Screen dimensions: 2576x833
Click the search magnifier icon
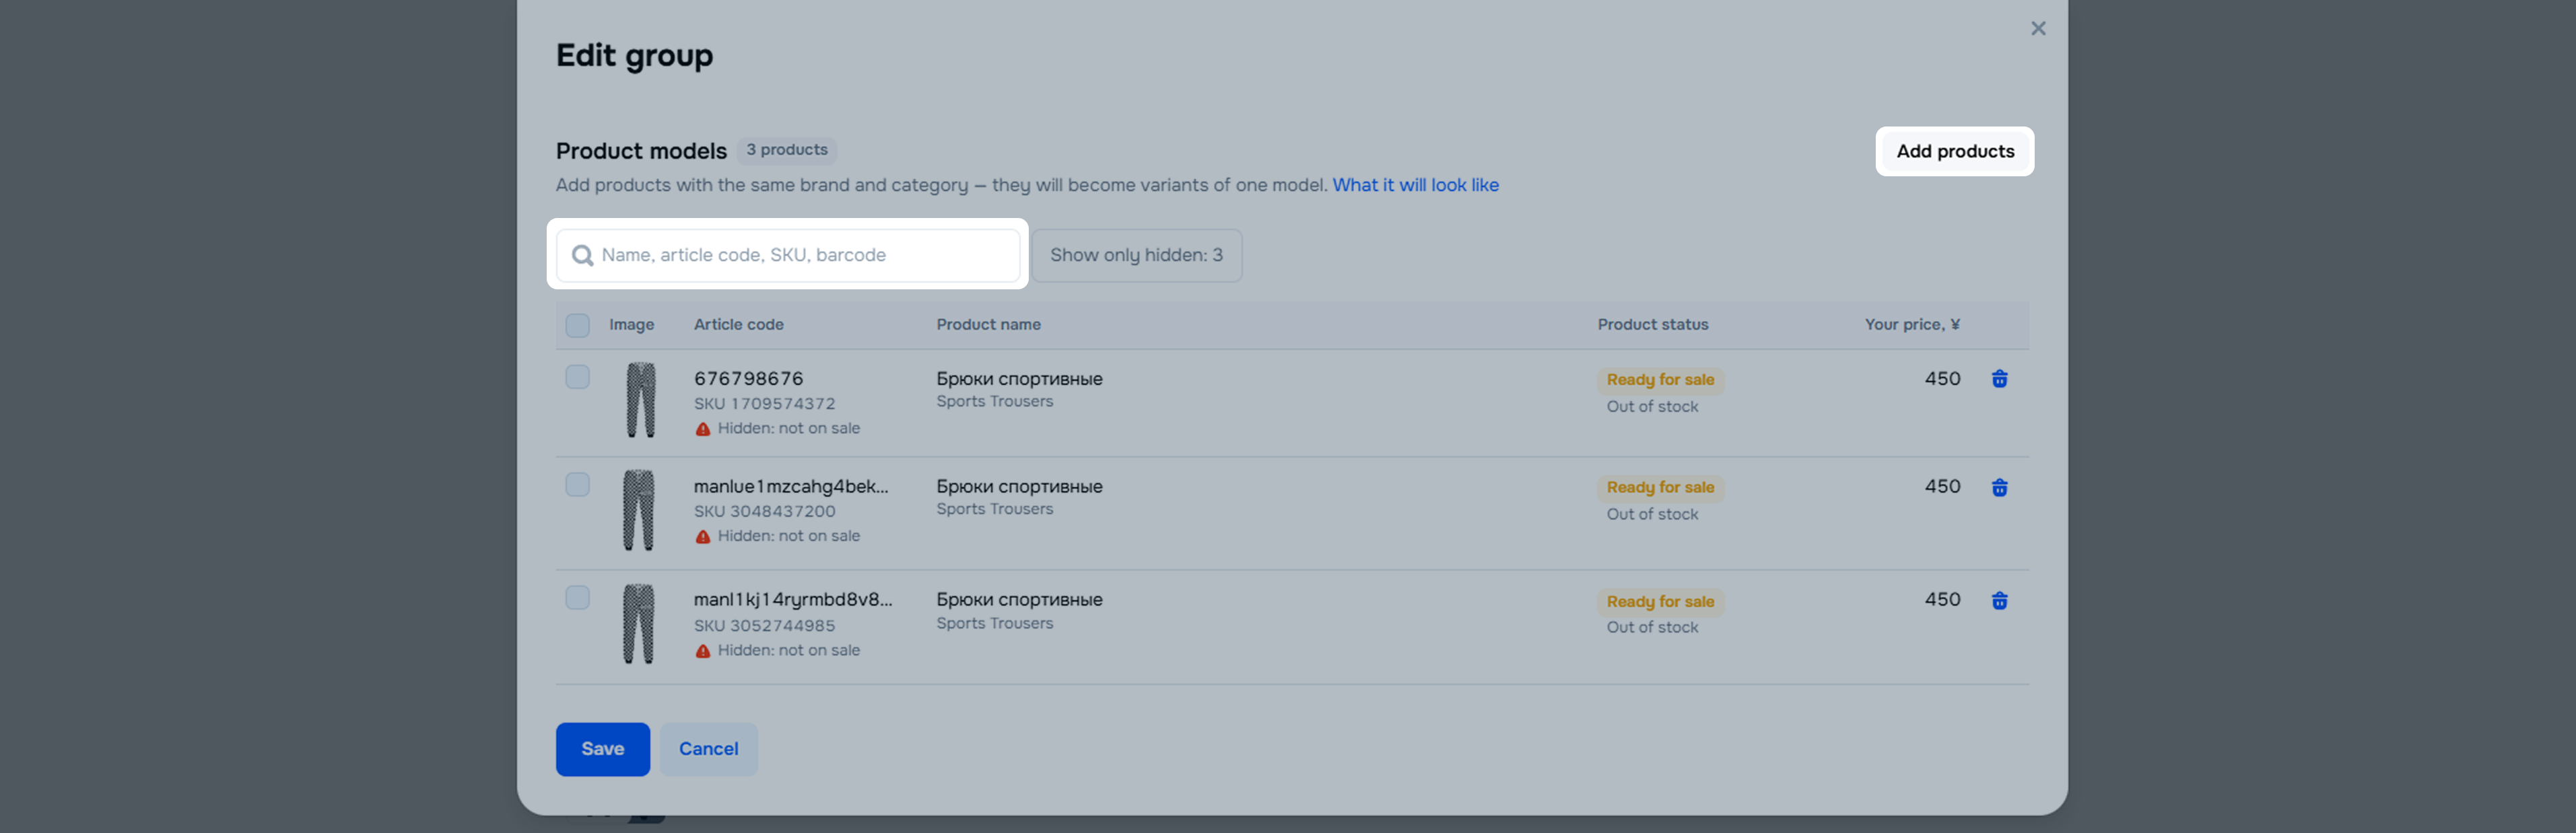coord(582,256)
